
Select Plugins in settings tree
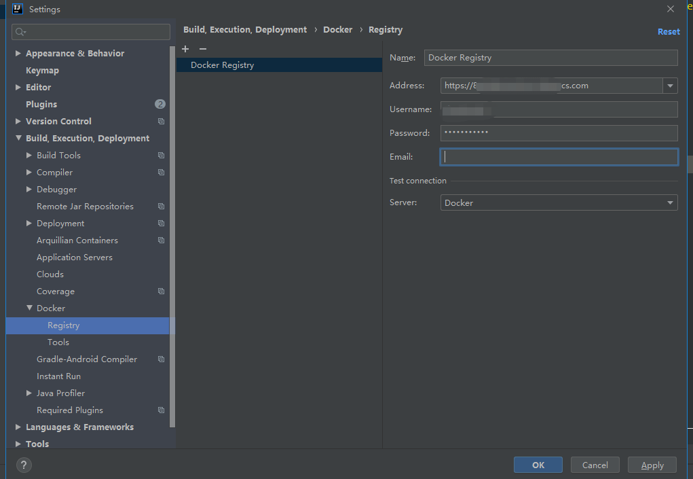[41, 105]
